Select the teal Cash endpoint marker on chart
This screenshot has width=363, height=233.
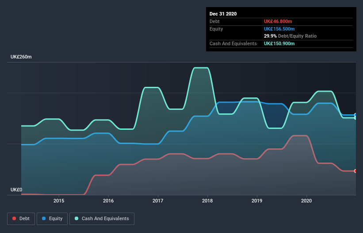[x=355, y=118]
